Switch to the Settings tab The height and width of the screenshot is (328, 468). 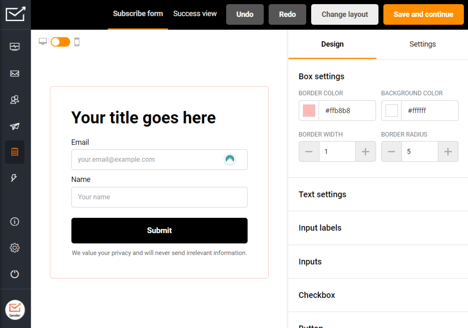tap(422, 44)
